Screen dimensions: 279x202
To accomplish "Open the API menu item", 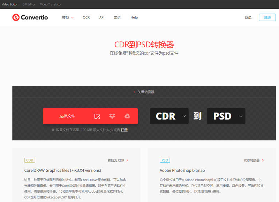I will click(102, 17).
